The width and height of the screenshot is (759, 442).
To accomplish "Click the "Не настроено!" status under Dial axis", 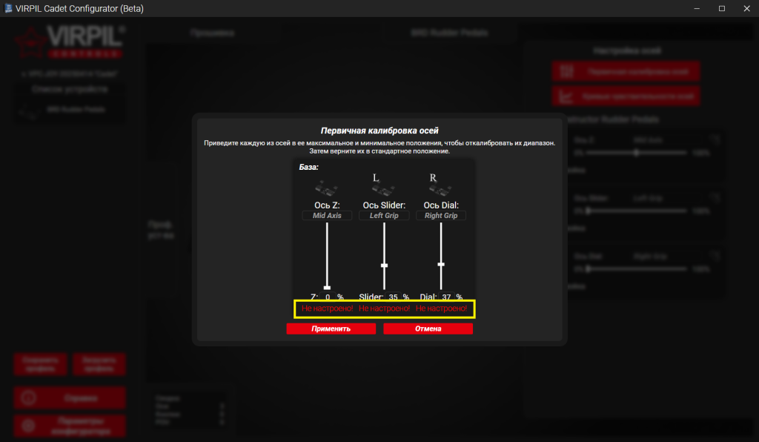I will 442,309.
